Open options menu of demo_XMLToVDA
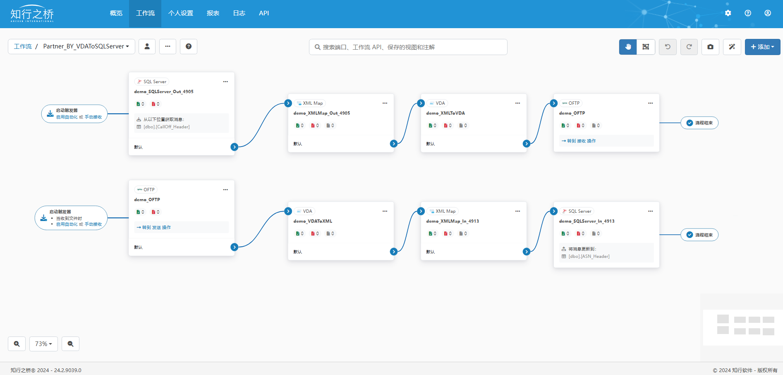This screenshot has width=783, height=375. coord(517,103)
